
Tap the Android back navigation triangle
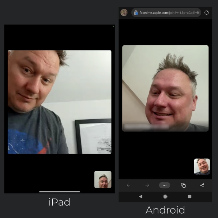click(140, 196)
